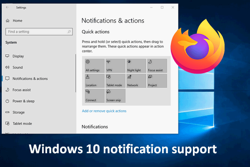Click the 'Settings' window title text
250x167 pixels.
pyautogui.click(x=21, y=8)
